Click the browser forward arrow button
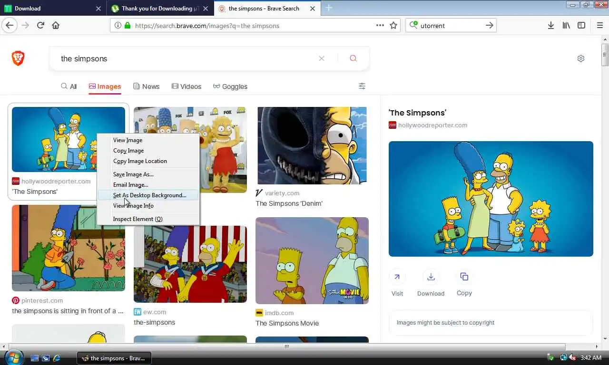609x365 pixels. (26, 25)
